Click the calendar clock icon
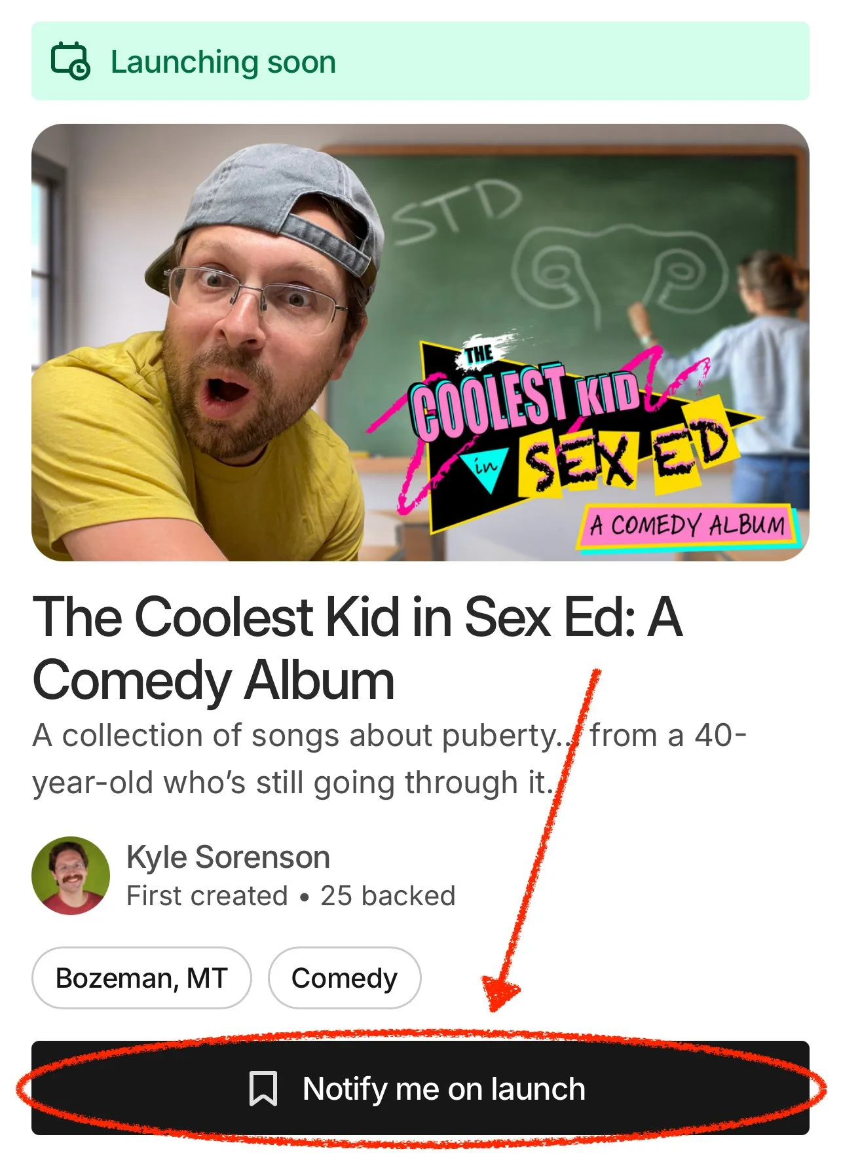 point(70,61)
